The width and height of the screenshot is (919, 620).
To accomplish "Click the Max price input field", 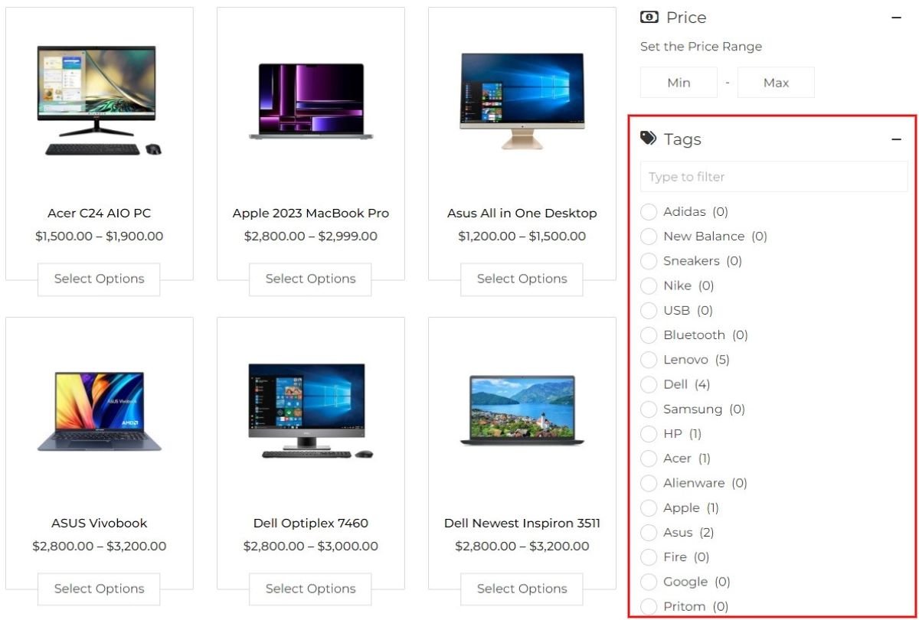I will [x=776, y=83].
